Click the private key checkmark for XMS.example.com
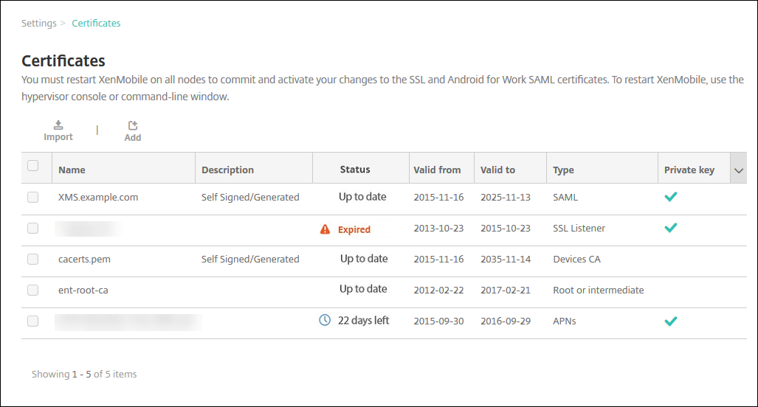 pos(670,197)
